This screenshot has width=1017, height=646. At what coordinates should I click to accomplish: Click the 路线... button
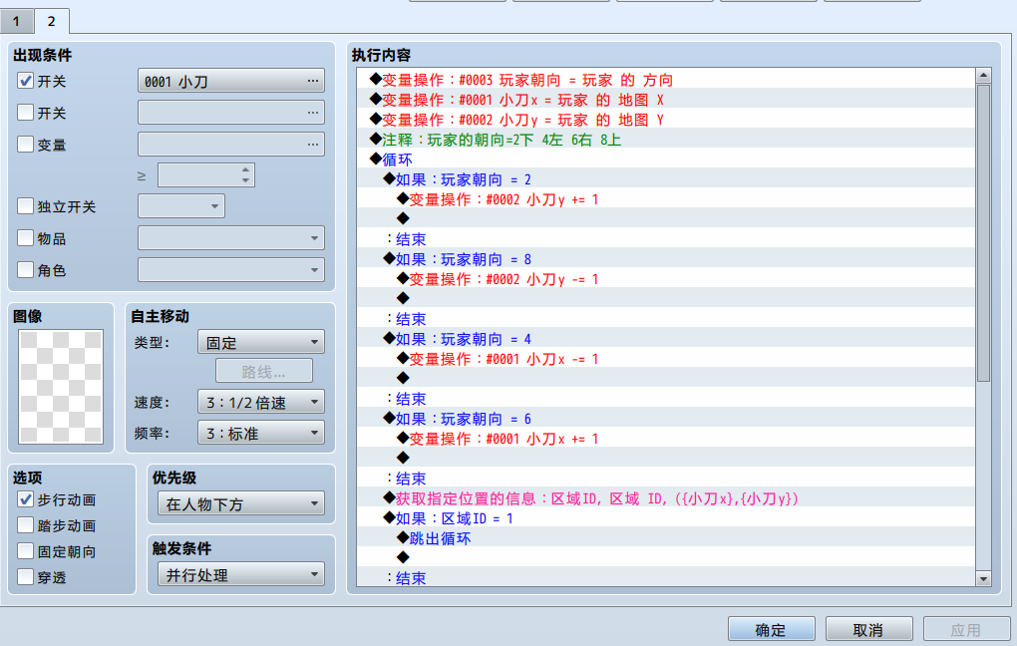click(x=264, y=372)
